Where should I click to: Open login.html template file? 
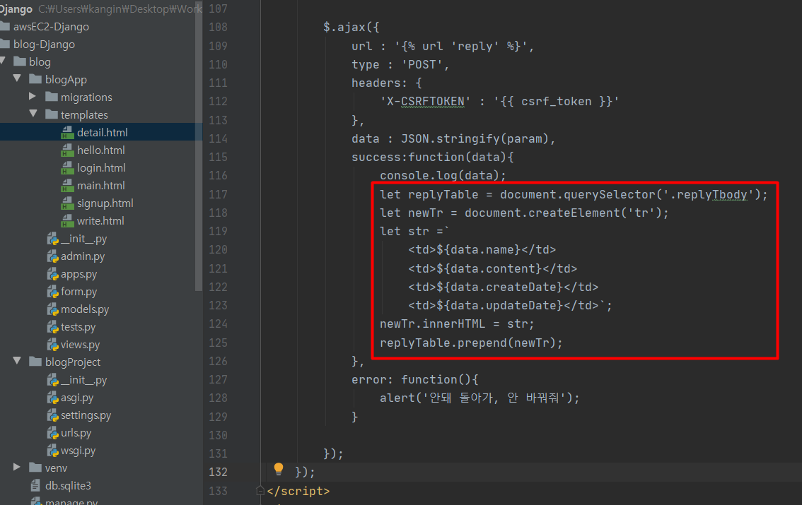pos(101,168)
